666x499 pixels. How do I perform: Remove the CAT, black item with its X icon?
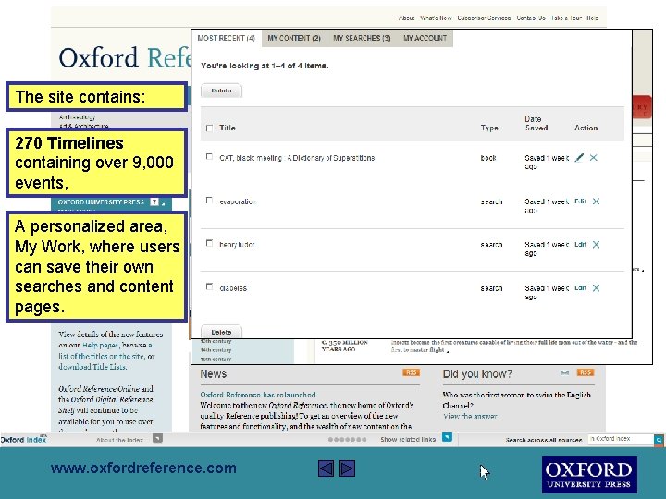pos(593,158)
